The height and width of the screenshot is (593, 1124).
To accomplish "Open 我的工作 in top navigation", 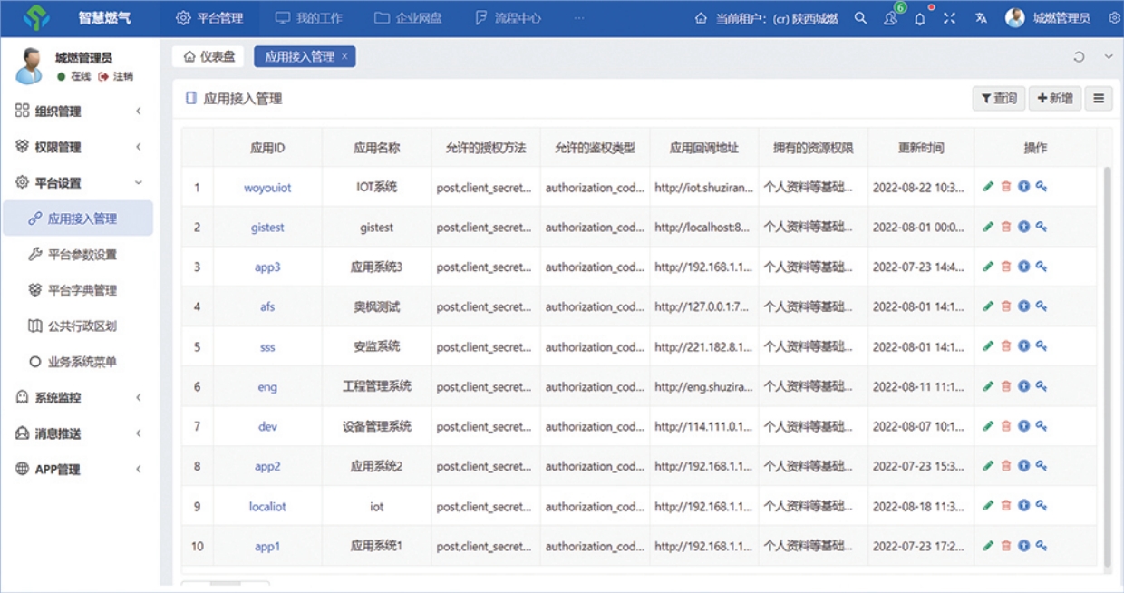I will [308, 18].
